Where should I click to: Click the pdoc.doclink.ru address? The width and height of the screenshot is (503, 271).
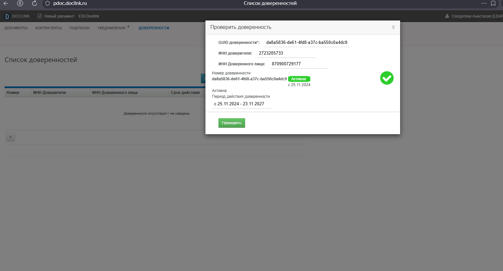pos(70,4)
